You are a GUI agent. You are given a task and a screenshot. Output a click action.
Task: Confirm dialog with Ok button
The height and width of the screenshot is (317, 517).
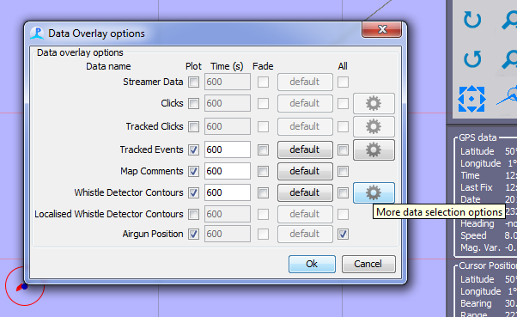tap(312, 264)
